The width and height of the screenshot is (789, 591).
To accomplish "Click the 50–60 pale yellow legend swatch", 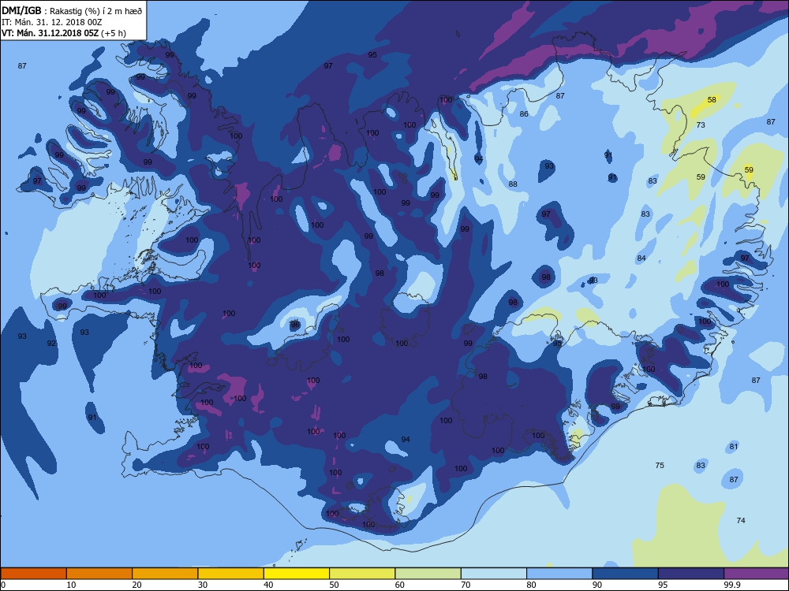I will (x=362, y=574).
